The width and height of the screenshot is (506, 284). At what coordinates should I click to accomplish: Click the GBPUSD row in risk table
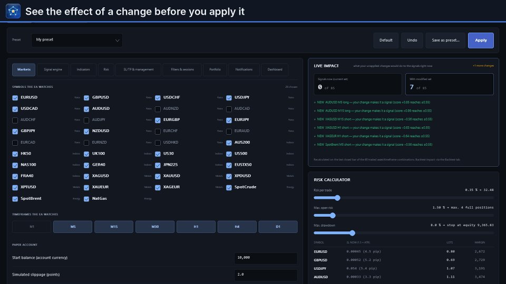pyautogui.click(x=403, y=260)
